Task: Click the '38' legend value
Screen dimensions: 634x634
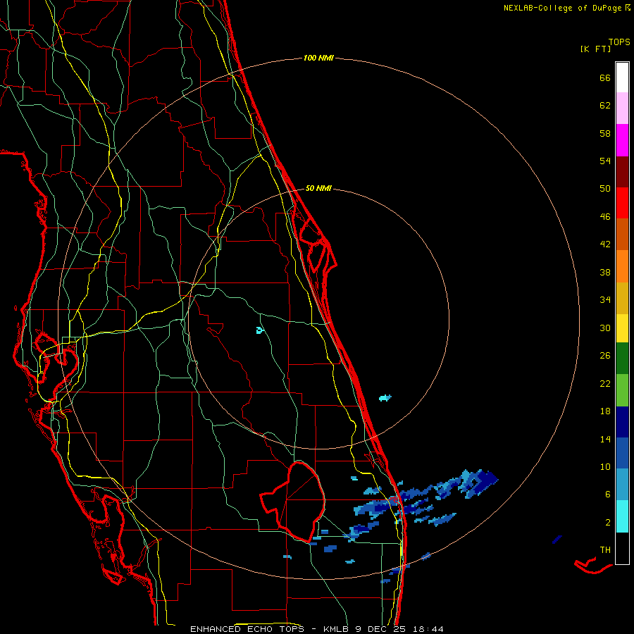Action: click(605, 272)
